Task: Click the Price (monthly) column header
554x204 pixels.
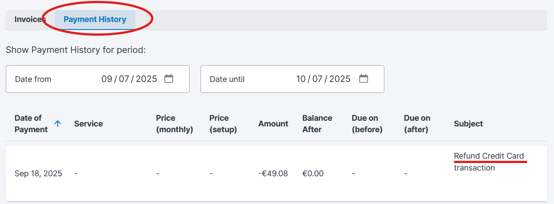Action: point(175,124)
